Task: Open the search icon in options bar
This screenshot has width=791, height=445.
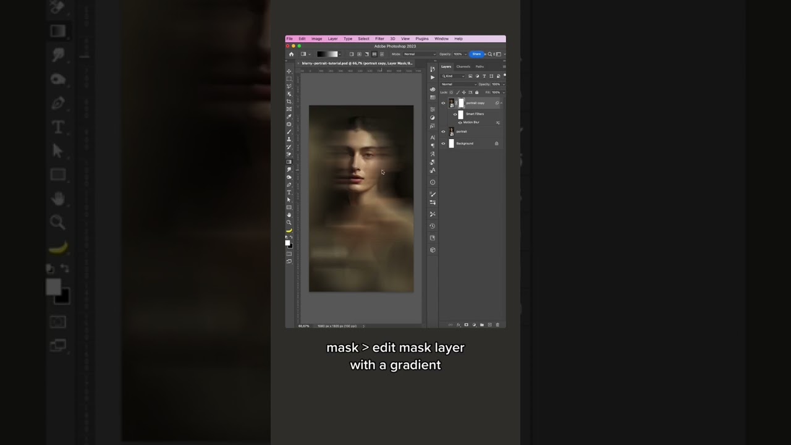Action: pyautogui.click(x=489, y=54)
